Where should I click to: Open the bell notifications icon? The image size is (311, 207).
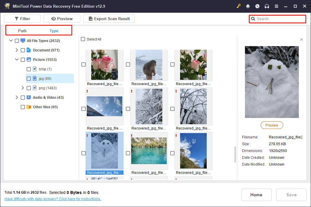pos(248,6)
